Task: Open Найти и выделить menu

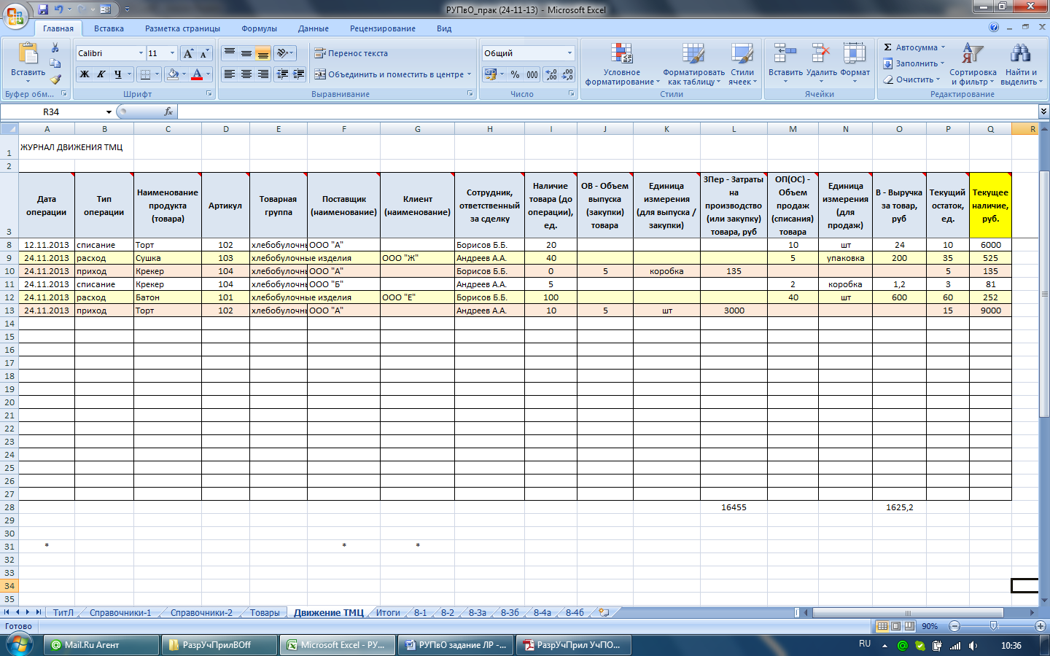Action: pyautogui.click(x=1021, y=64)
